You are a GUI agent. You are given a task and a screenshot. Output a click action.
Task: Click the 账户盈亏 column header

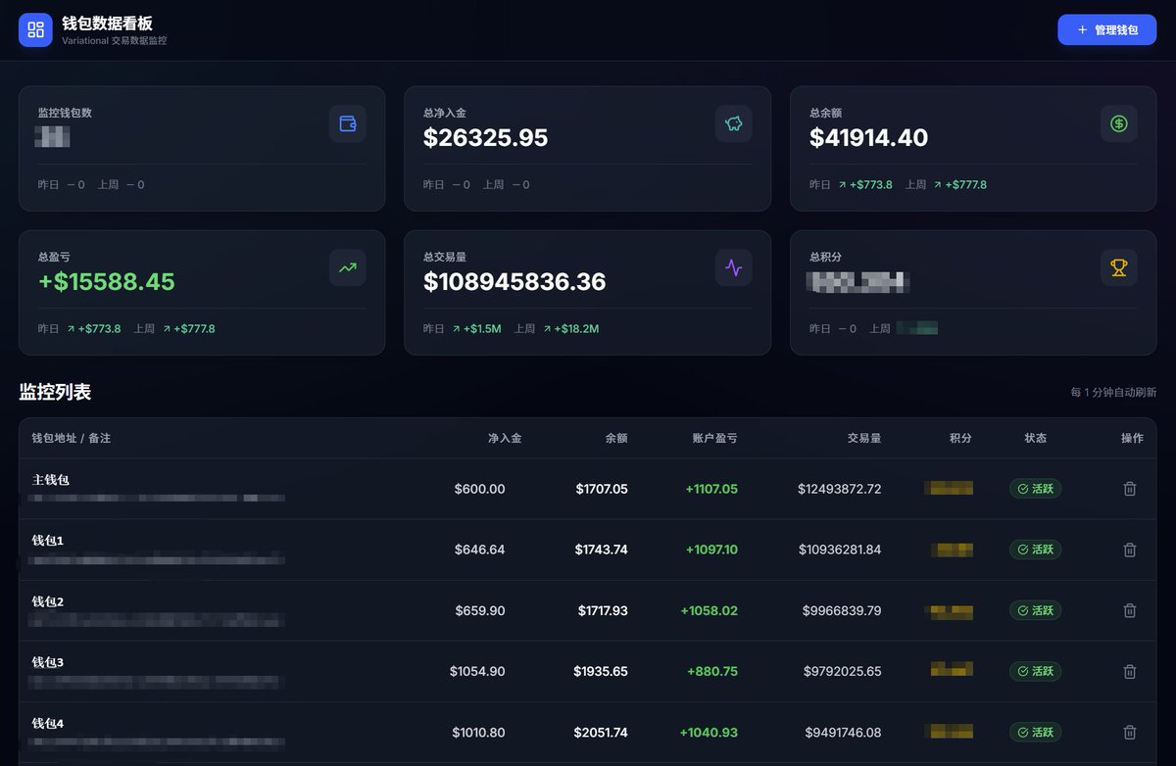[x=714, y=438]
